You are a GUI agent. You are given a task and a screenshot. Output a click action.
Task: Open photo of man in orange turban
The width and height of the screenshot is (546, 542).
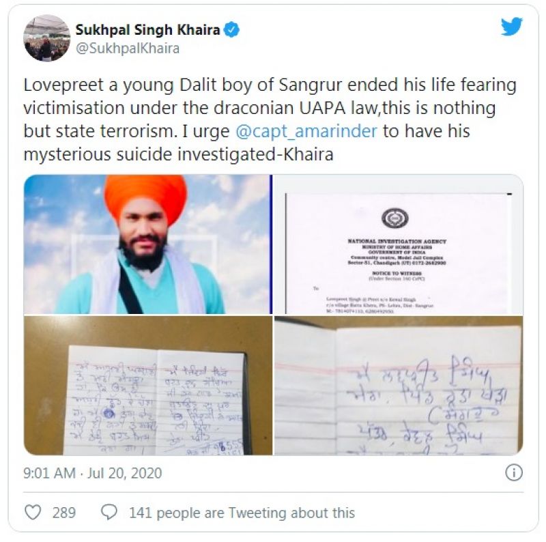147,244
